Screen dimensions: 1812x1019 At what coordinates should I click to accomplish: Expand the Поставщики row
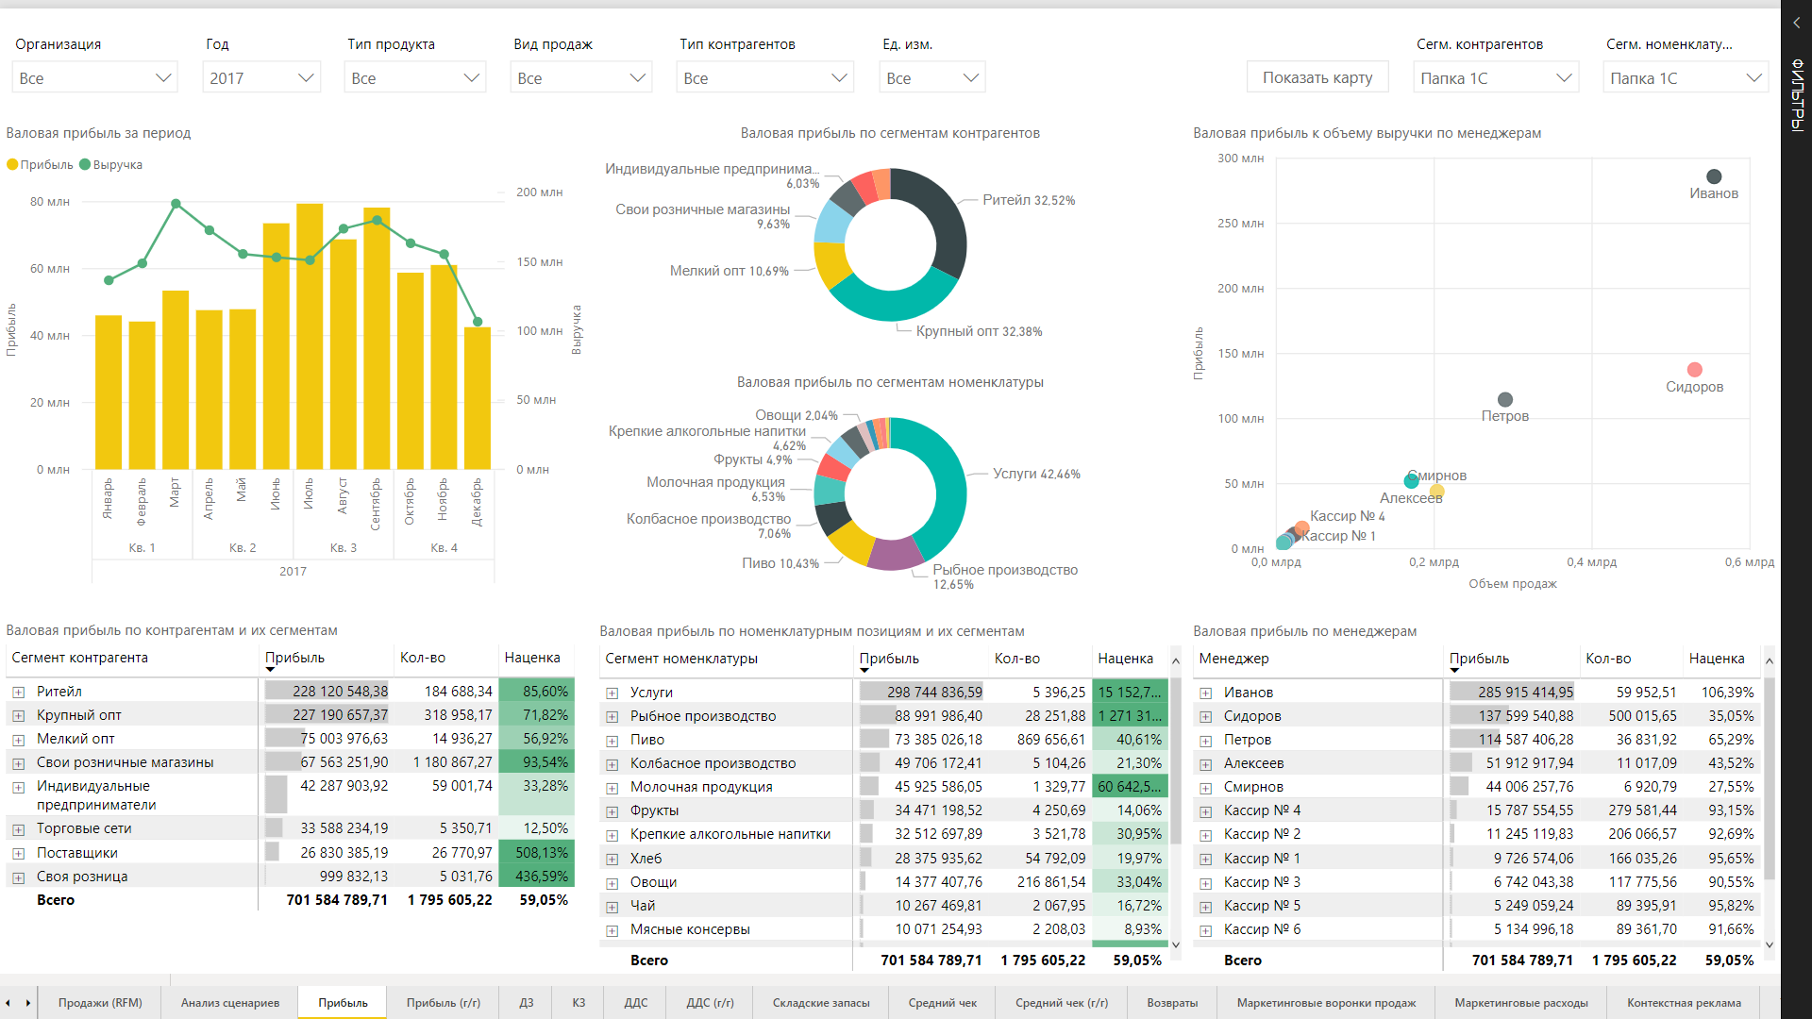click(18, 853)
